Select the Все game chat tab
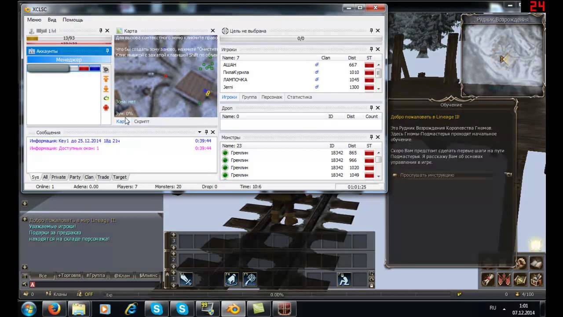The width and height of the screenshot is (563, 317). [x=43, y=276]
